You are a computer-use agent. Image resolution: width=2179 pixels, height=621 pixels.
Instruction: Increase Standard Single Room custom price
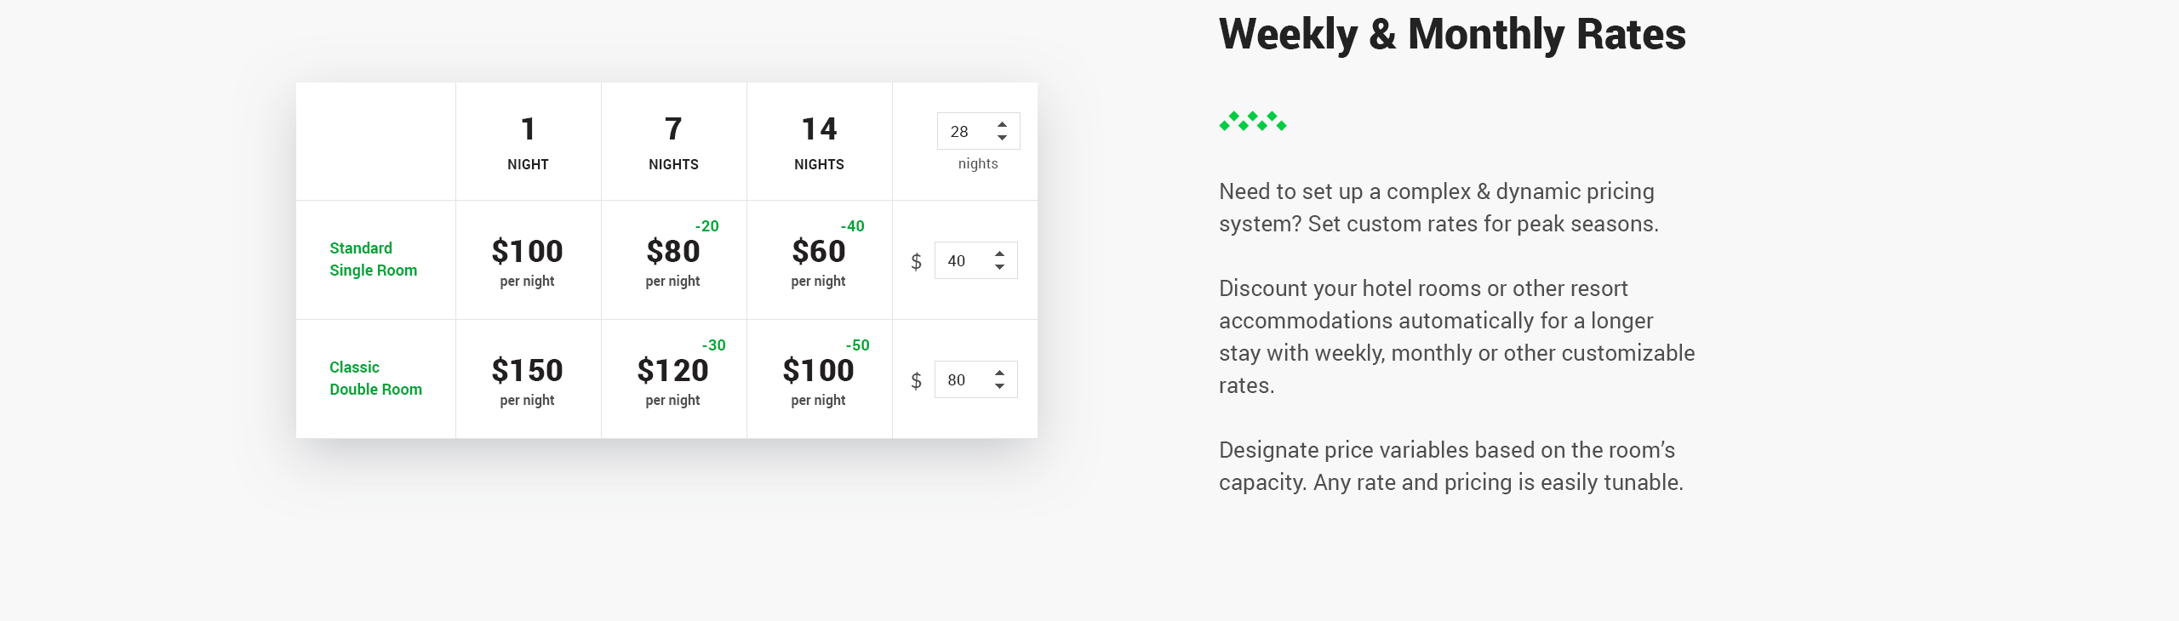tap(999, 254)
